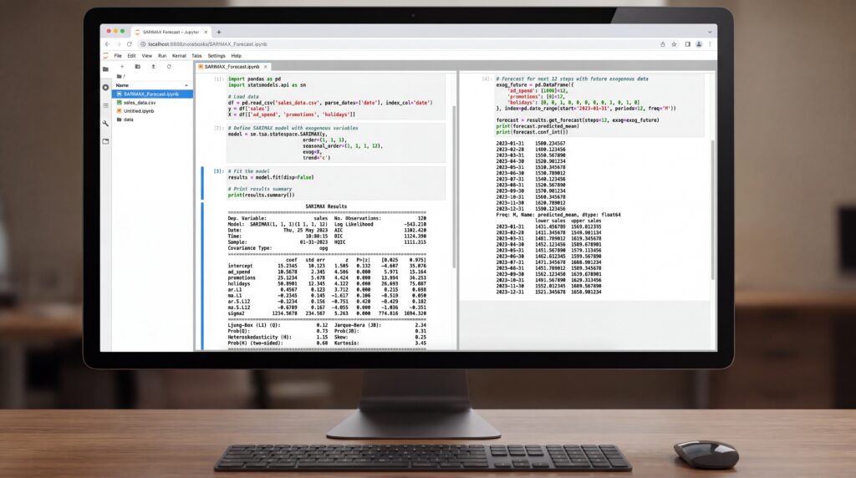856x478 pixels.
Task: Select SARIMAX_Forecast.ipynb in file browser
Action: (152, 94)
